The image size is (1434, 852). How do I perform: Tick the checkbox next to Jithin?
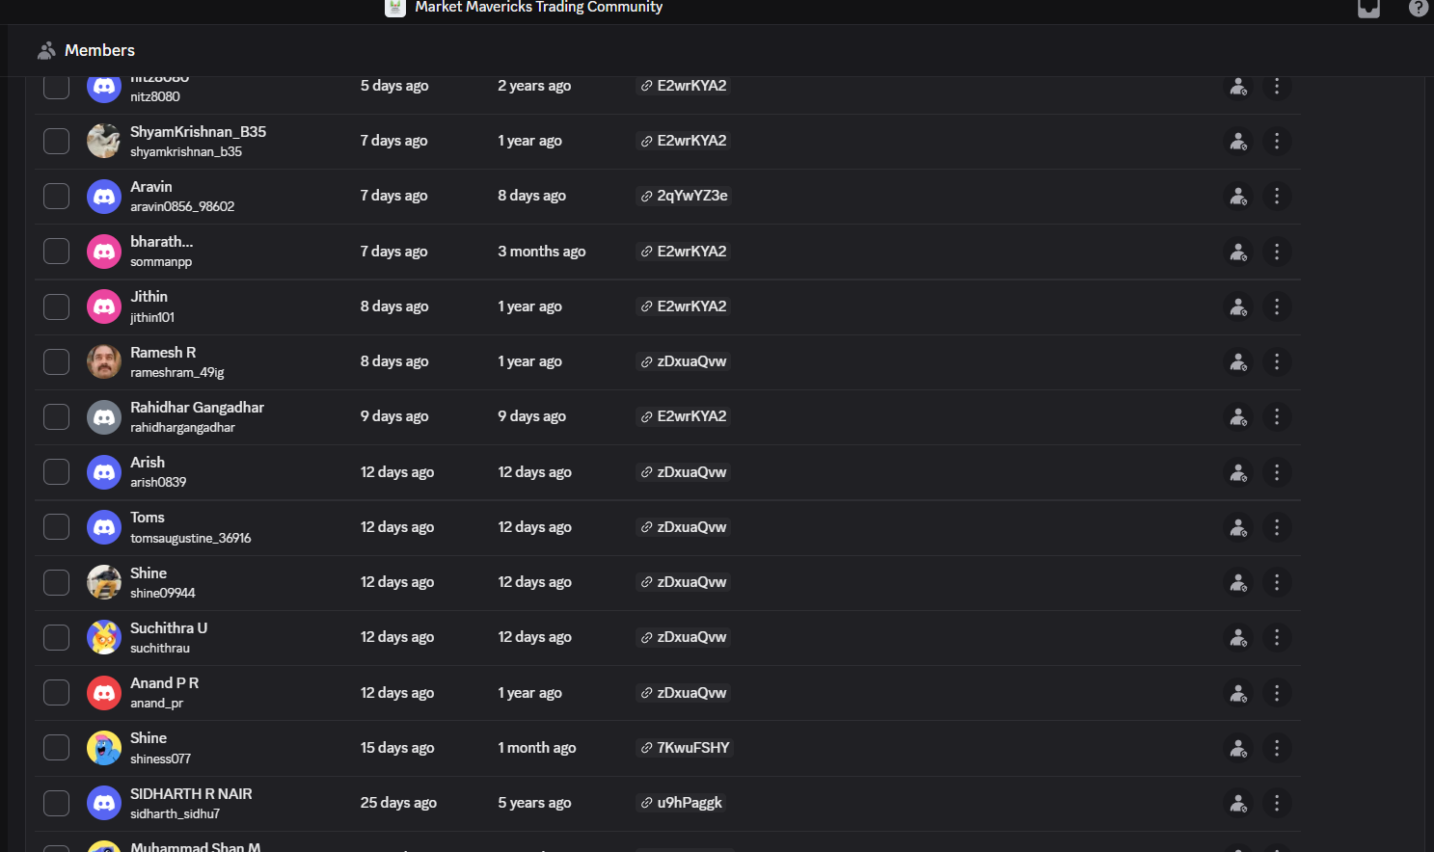click(57, 307)
